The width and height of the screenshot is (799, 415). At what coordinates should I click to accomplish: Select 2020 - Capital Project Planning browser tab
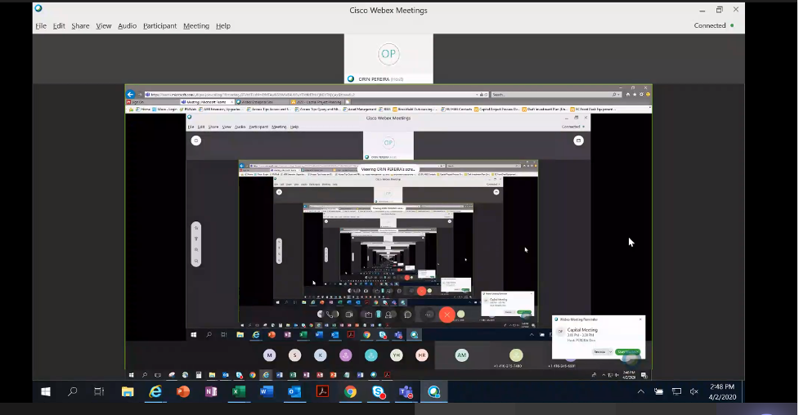point(317,102)
